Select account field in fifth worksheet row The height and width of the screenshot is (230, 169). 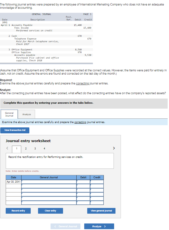[x=49, y=199]
